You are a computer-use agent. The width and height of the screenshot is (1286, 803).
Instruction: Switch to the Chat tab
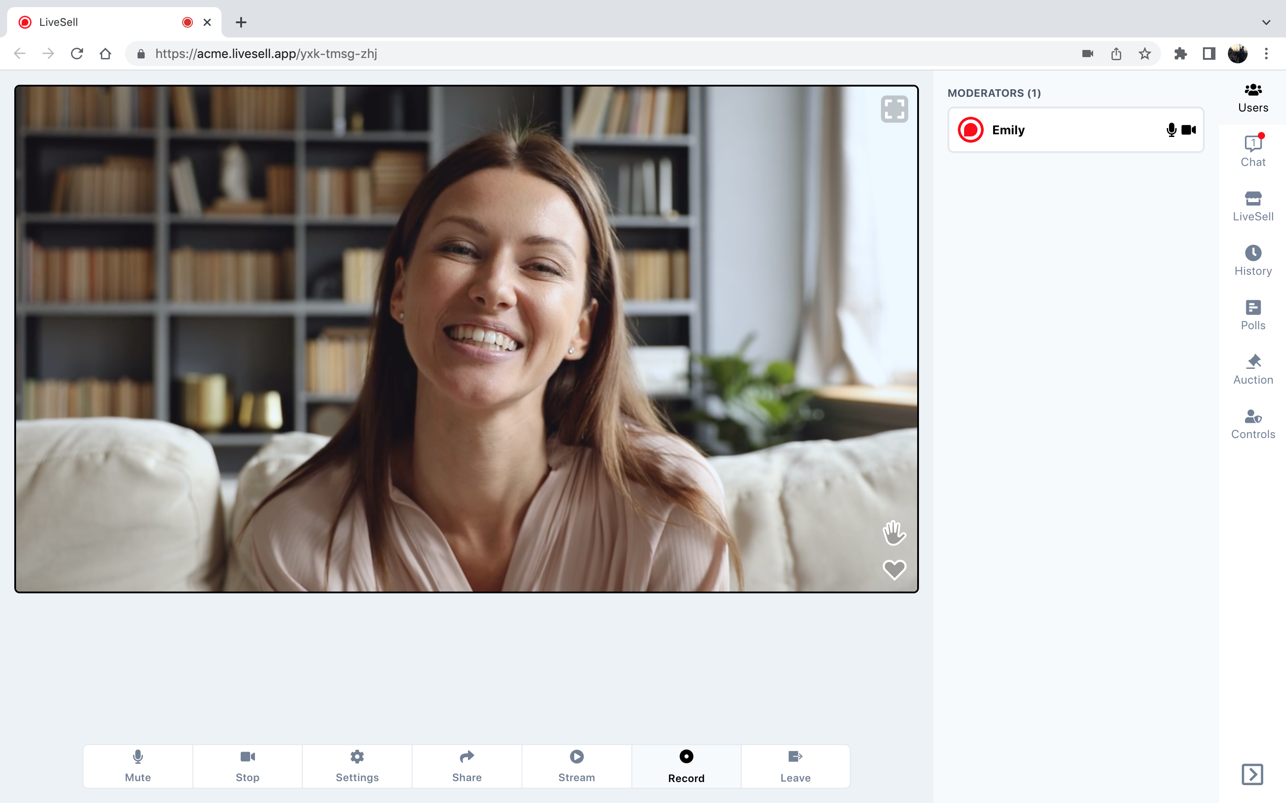[1253, 152]
